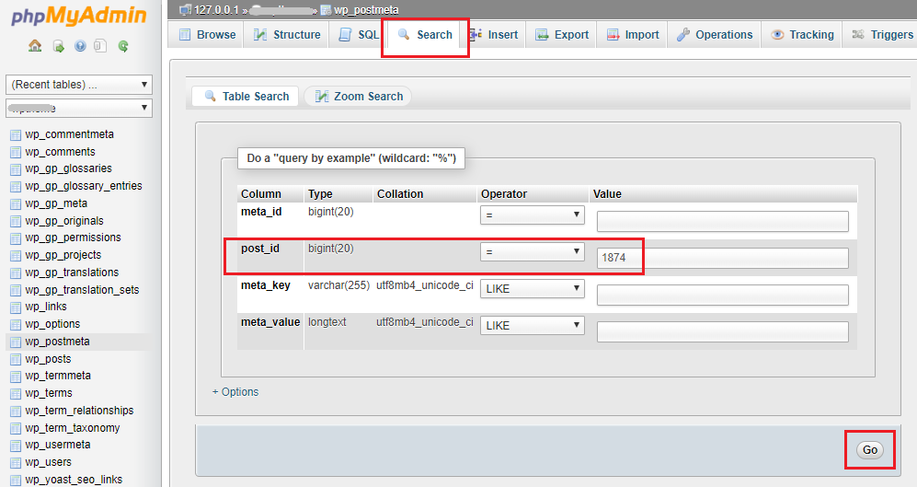Click the green reload navigation icon

click(122, 46)
